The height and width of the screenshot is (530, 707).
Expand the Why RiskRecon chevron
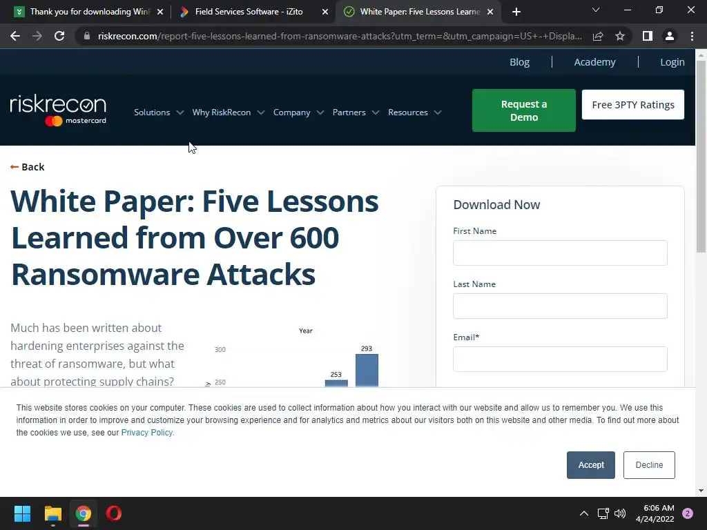pyautogui.click(x=260, y=112)
